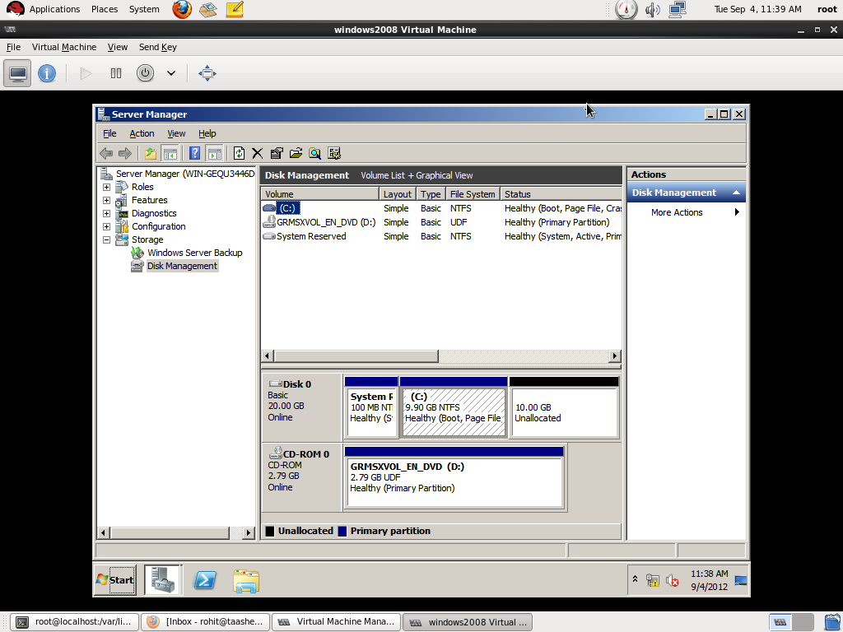Click the blue Help question mark icon

pos(194,154)
